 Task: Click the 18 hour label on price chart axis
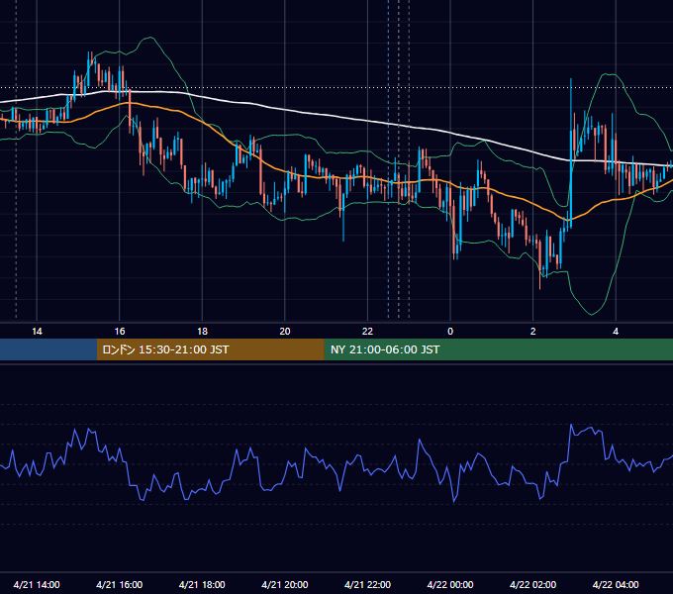[202, 332]
